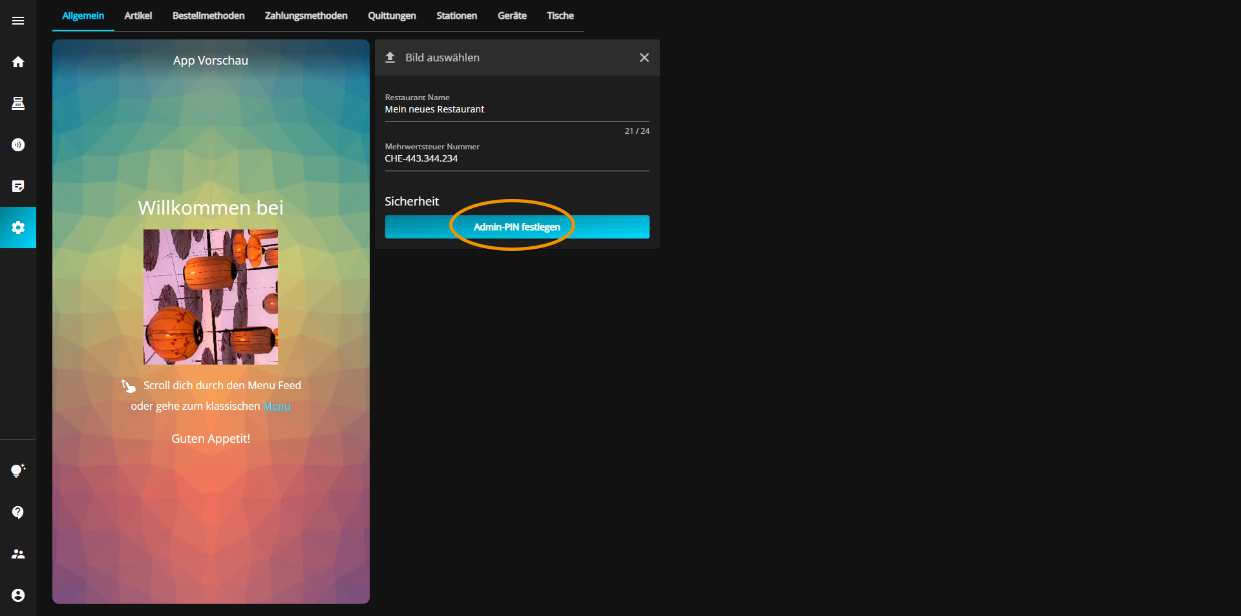
Task: Edit the Mehrwertsteuer Nummer field
Action: point(517,158)
